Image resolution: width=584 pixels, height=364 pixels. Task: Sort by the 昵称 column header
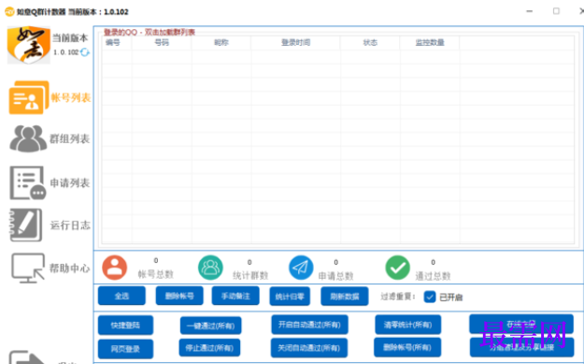point(221,42)
